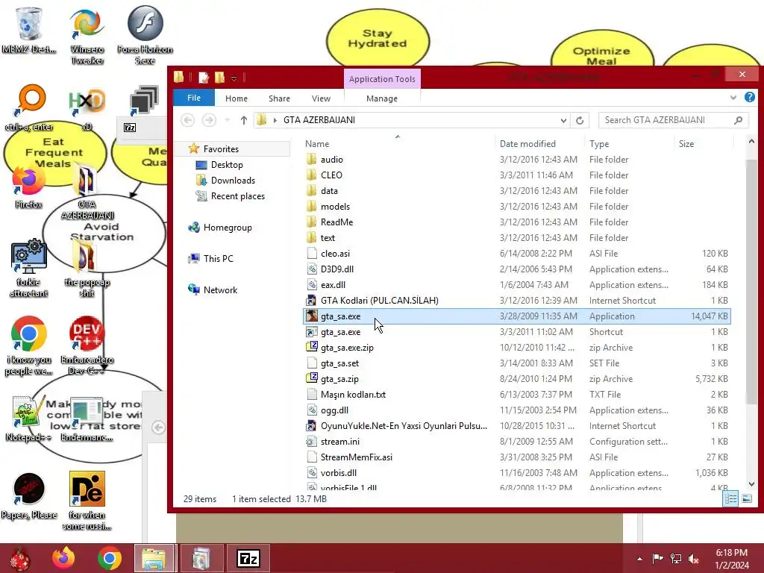The image size is (764, 573).
Task: Click the 7-Zip taskbar button
Action: coord(248,558)
